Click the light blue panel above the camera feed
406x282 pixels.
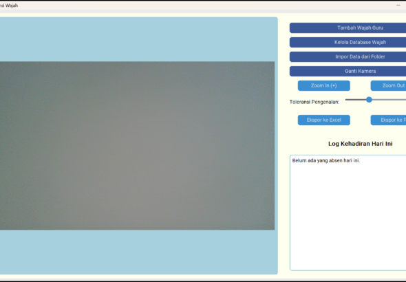pyautogui.click(x=138, y=39)
